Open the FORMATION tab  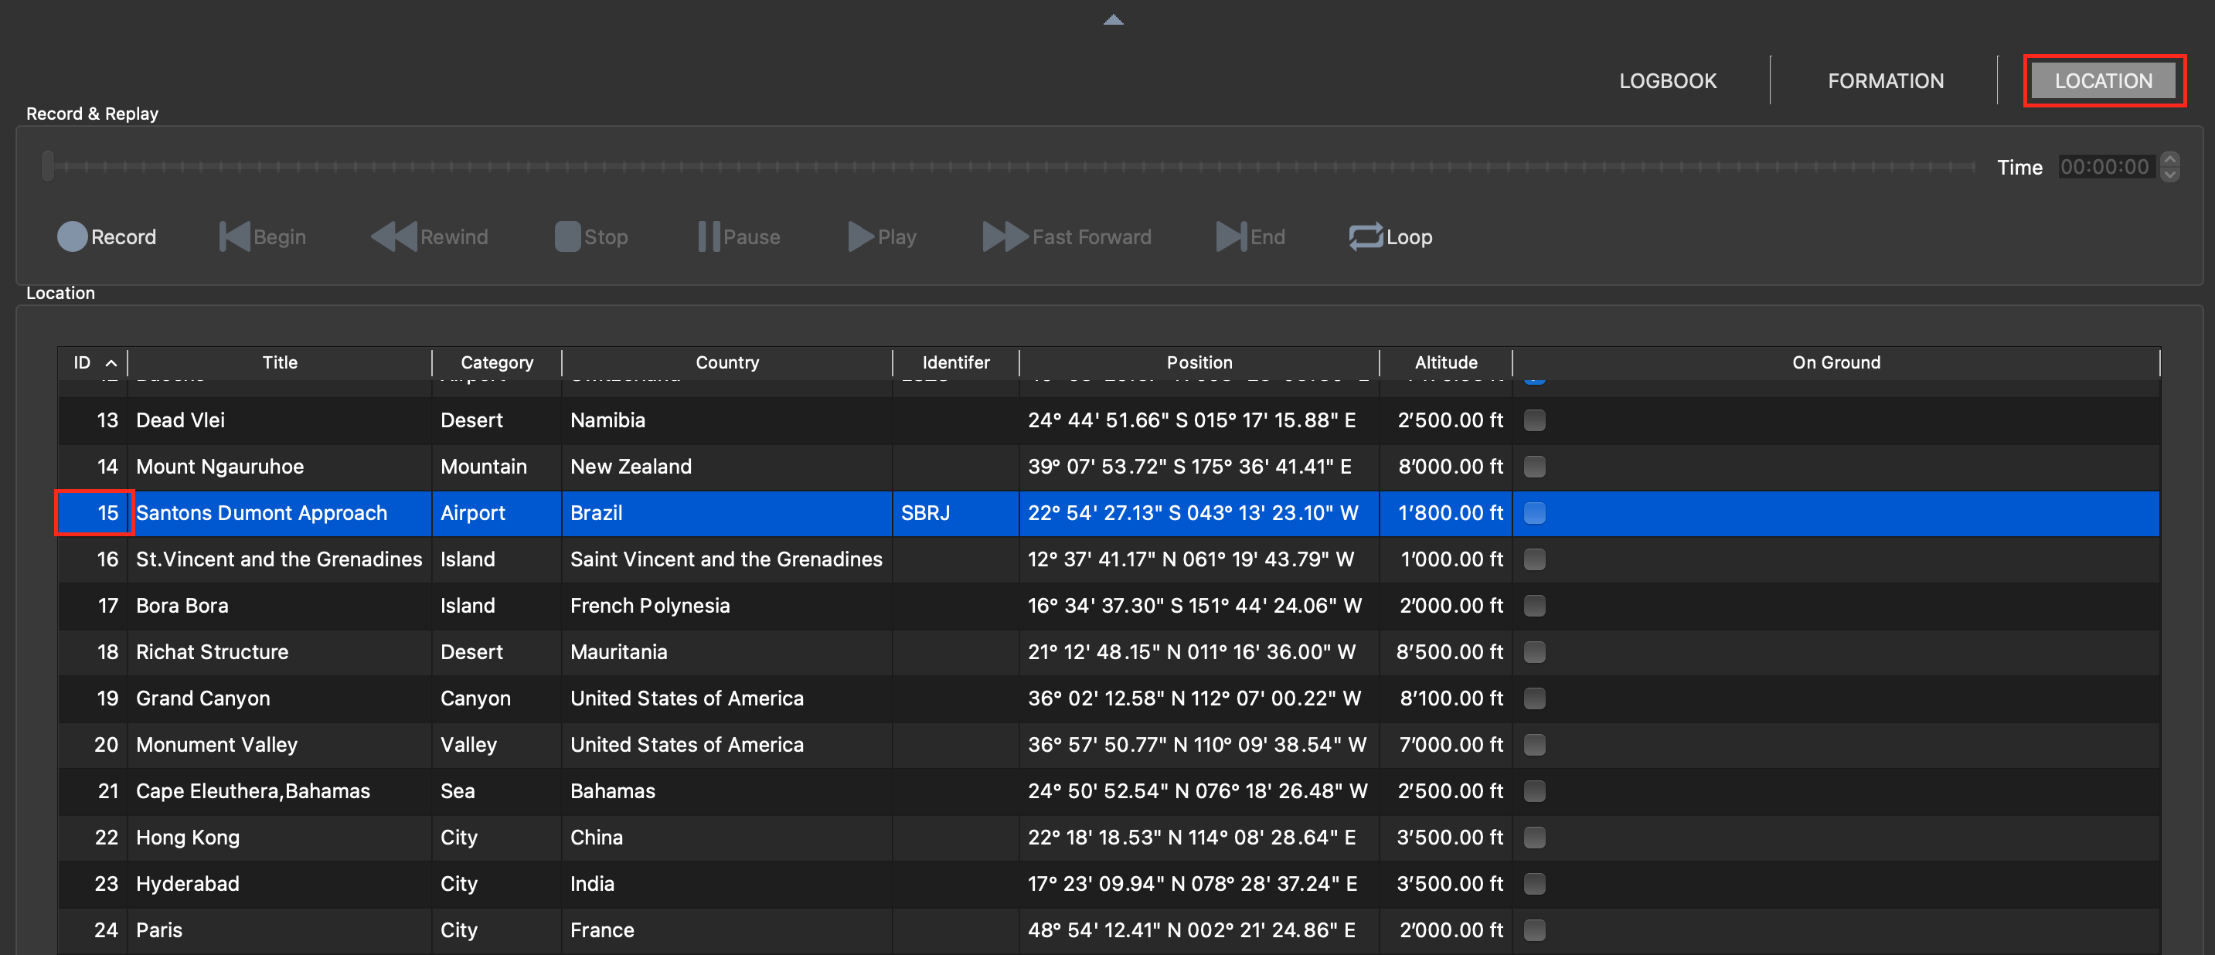(1885, 81)
